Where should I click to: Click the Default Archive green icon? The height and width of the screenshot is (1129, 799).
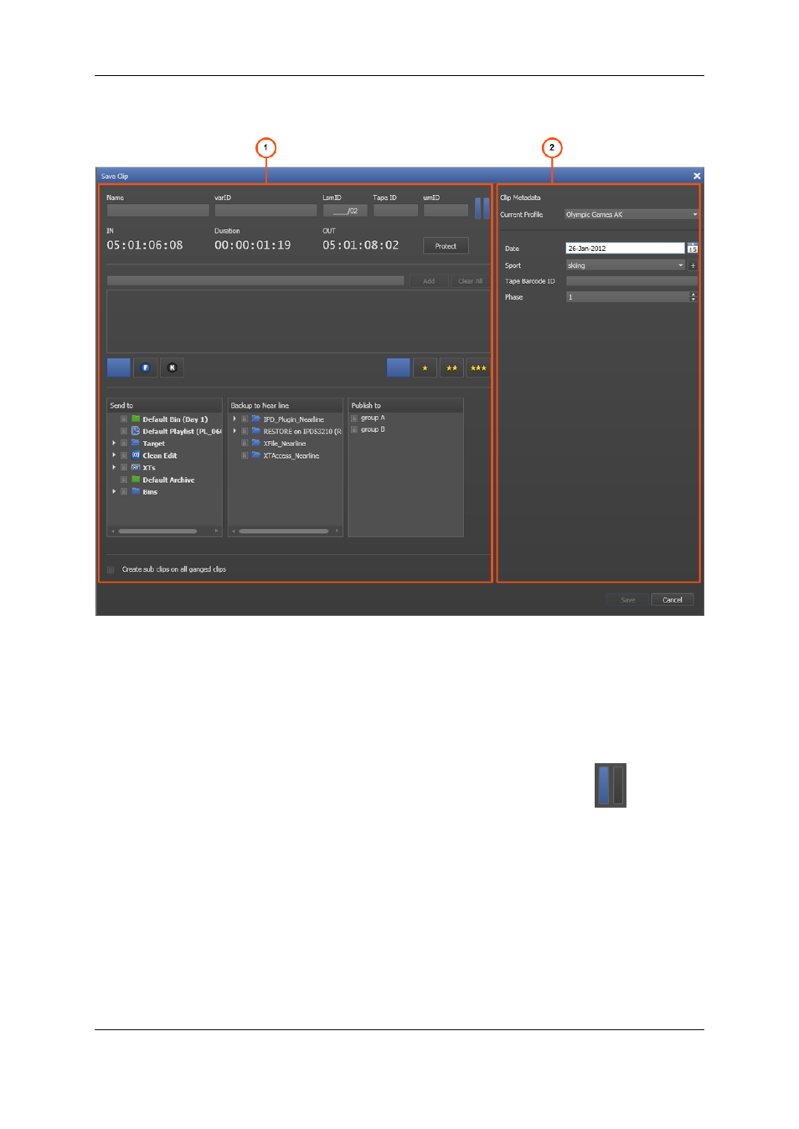point(136,480)
